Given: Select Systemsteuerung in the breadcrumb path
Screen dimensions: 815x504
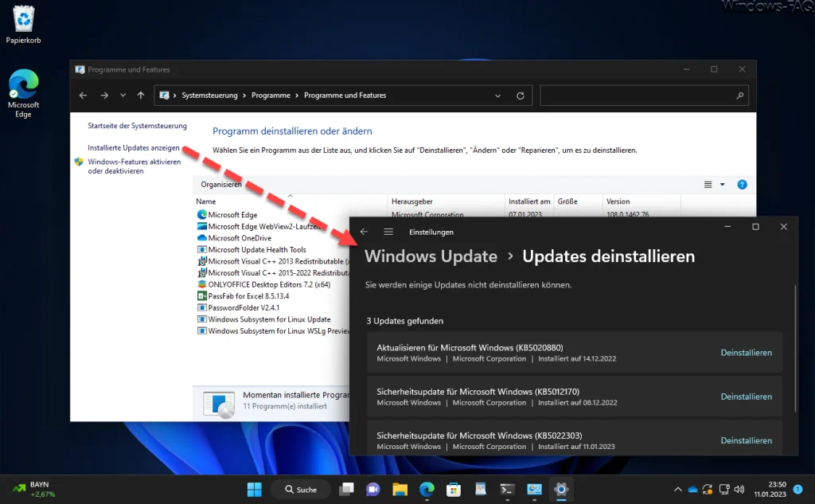Looking at the screenshot, I should click(209, 96).
